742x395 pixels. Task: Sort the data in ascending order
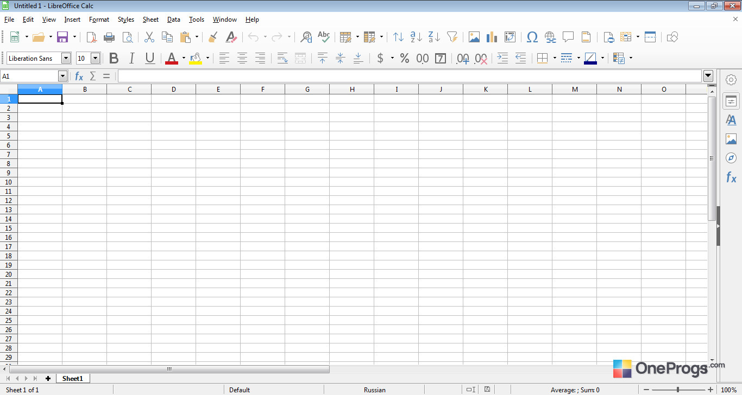416,37
